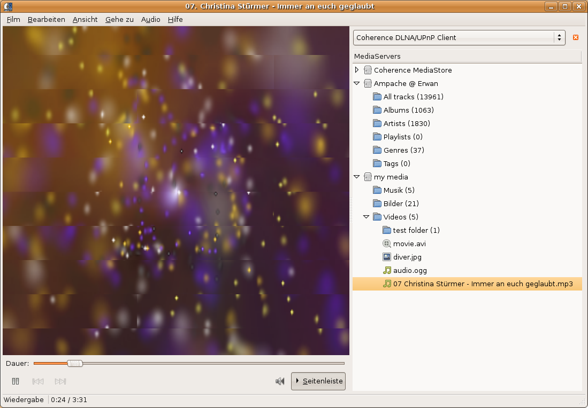Click the Dauer seek slider handle

75,363
